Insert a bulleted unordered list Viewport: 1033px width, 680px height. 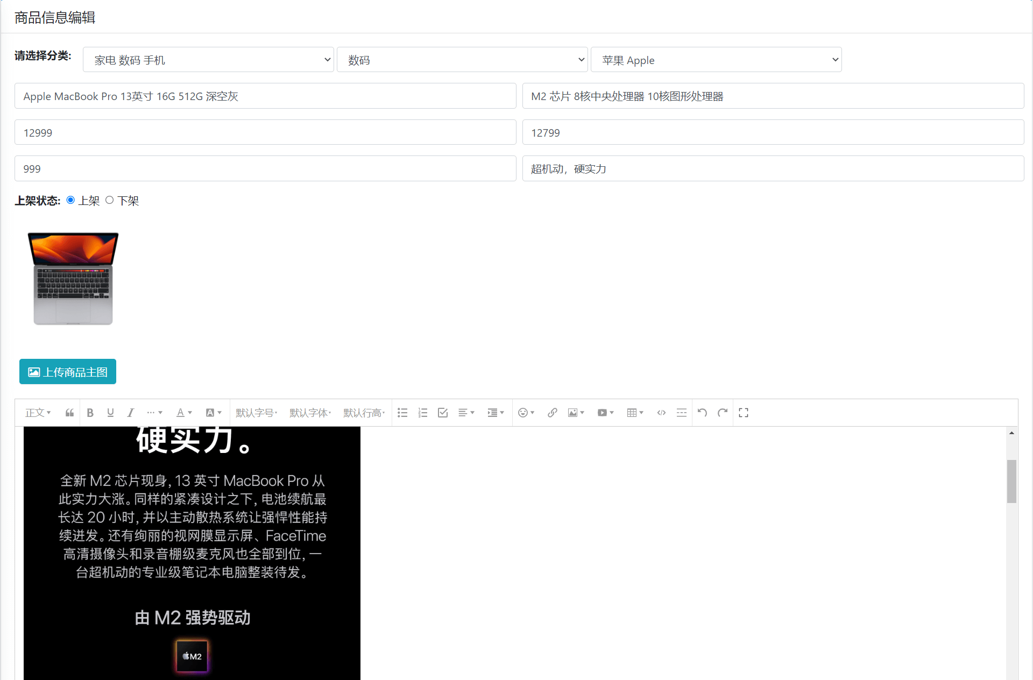(x=402, y=413)
